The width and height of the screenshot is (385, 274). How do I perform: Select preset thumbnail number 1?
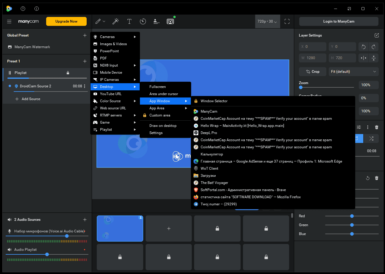pyautogui.click(x=120, y=229)
